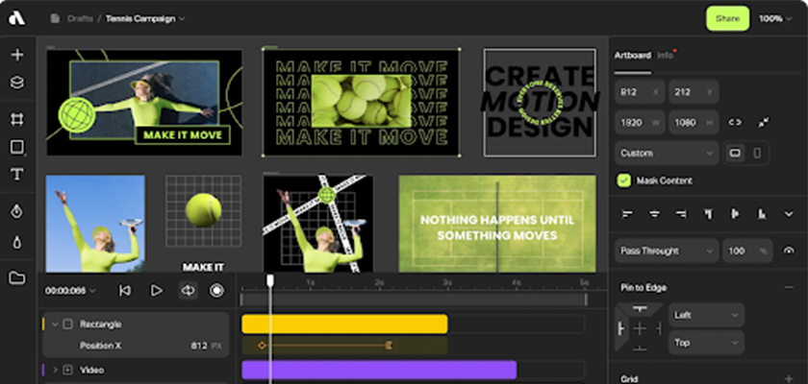The image size is (808, 384).
Task: Pin to left edge in pin widget
Action: (x=621, y=328)
